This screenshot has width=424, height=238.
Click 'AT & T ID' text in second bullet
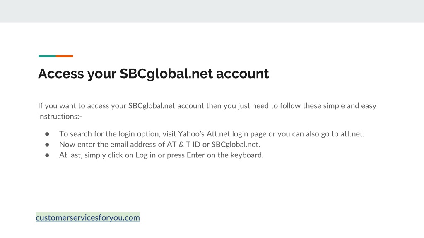[x=183, y=144]
